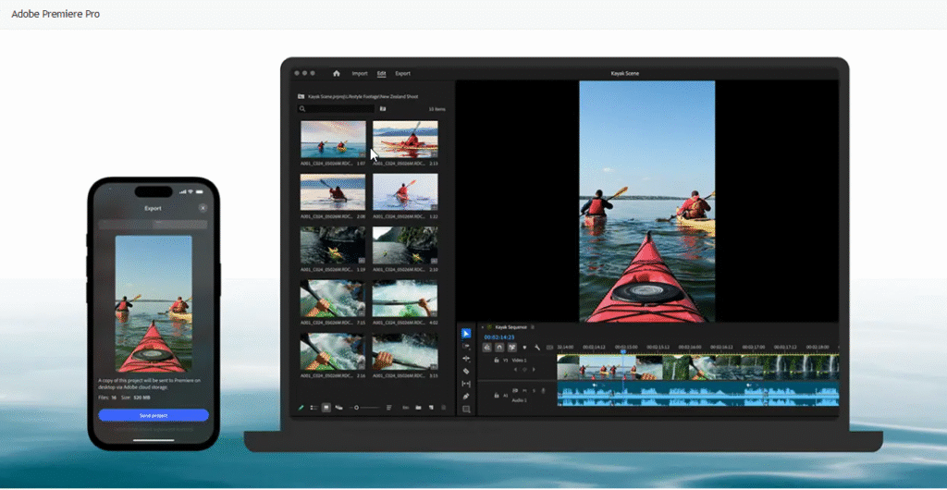
Task: Toggle lock on Audio 1 track
Action: click(497, 395)
